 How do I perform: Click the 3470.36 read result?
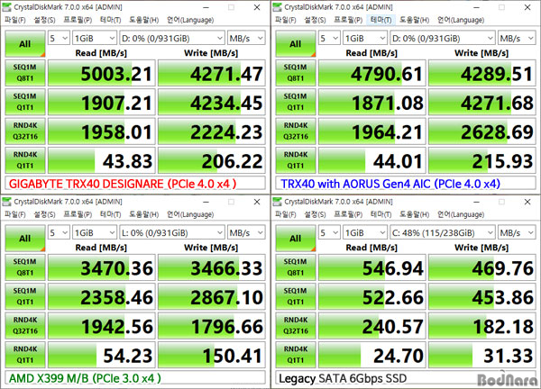[x=102, y=267]
